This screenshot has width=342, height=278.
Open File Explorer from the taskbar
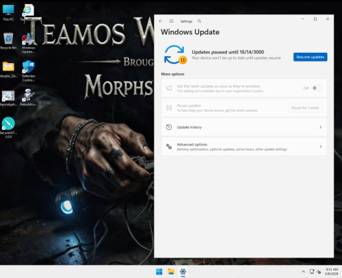point(171,272)
